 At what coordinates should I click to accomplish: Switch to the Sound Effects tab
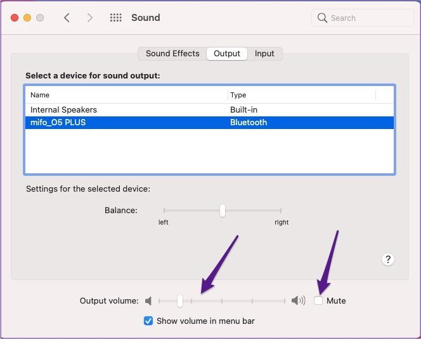(x=172, y=54)
